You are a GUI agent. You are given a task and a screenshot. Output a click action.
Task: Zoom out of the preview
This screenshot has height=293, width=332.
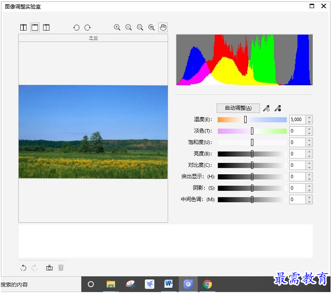(129, 27)
